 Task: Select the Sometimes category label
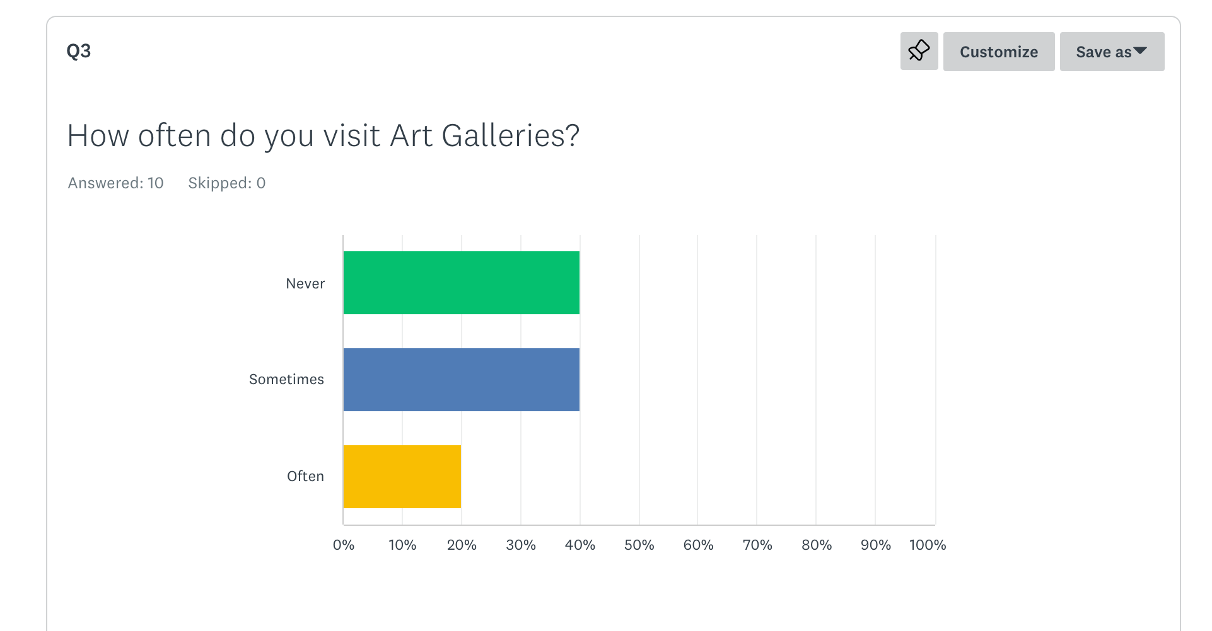click(x=286, y=379)
